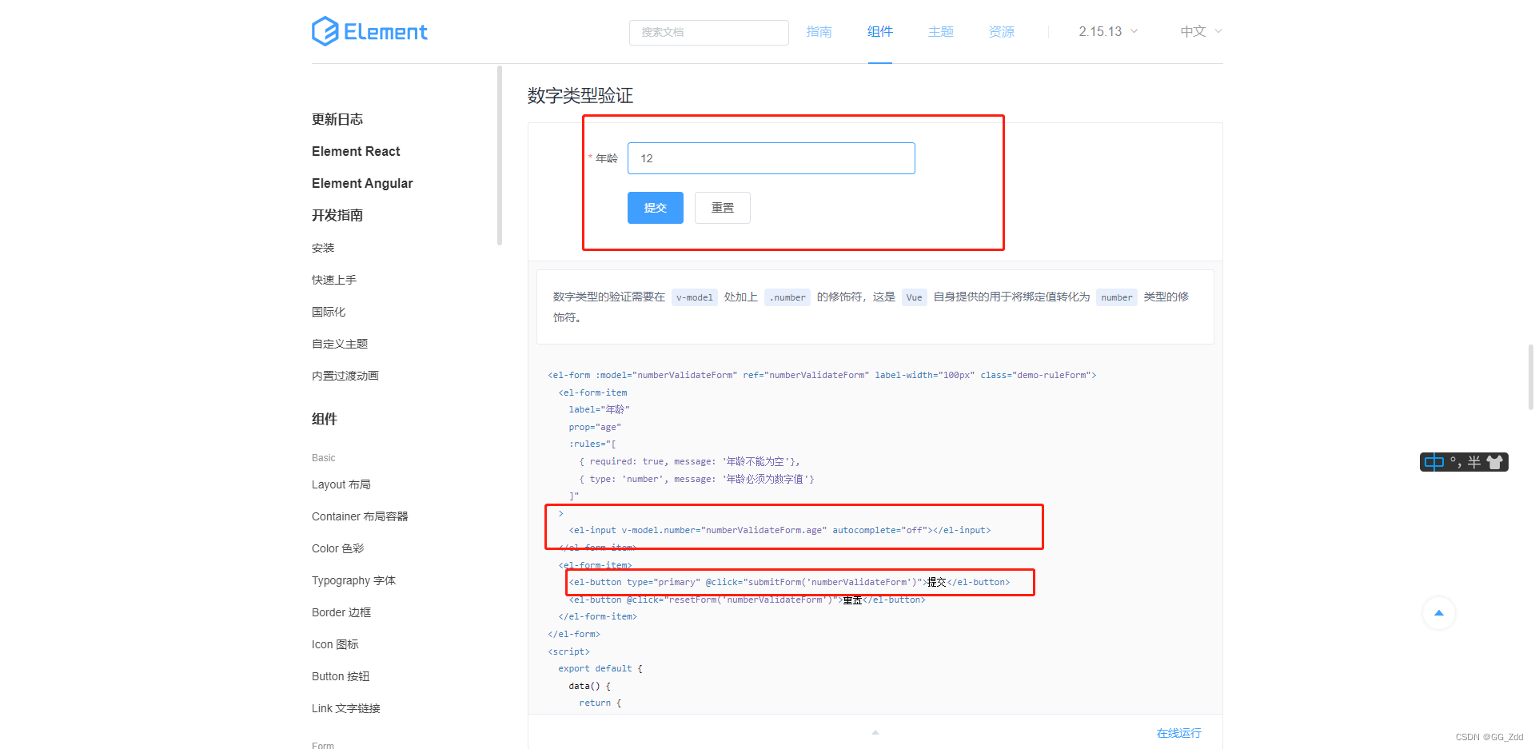Viewport: 1535px width, 749px height.
Task: Click the v-model code tag
Action: click(694, 297)
